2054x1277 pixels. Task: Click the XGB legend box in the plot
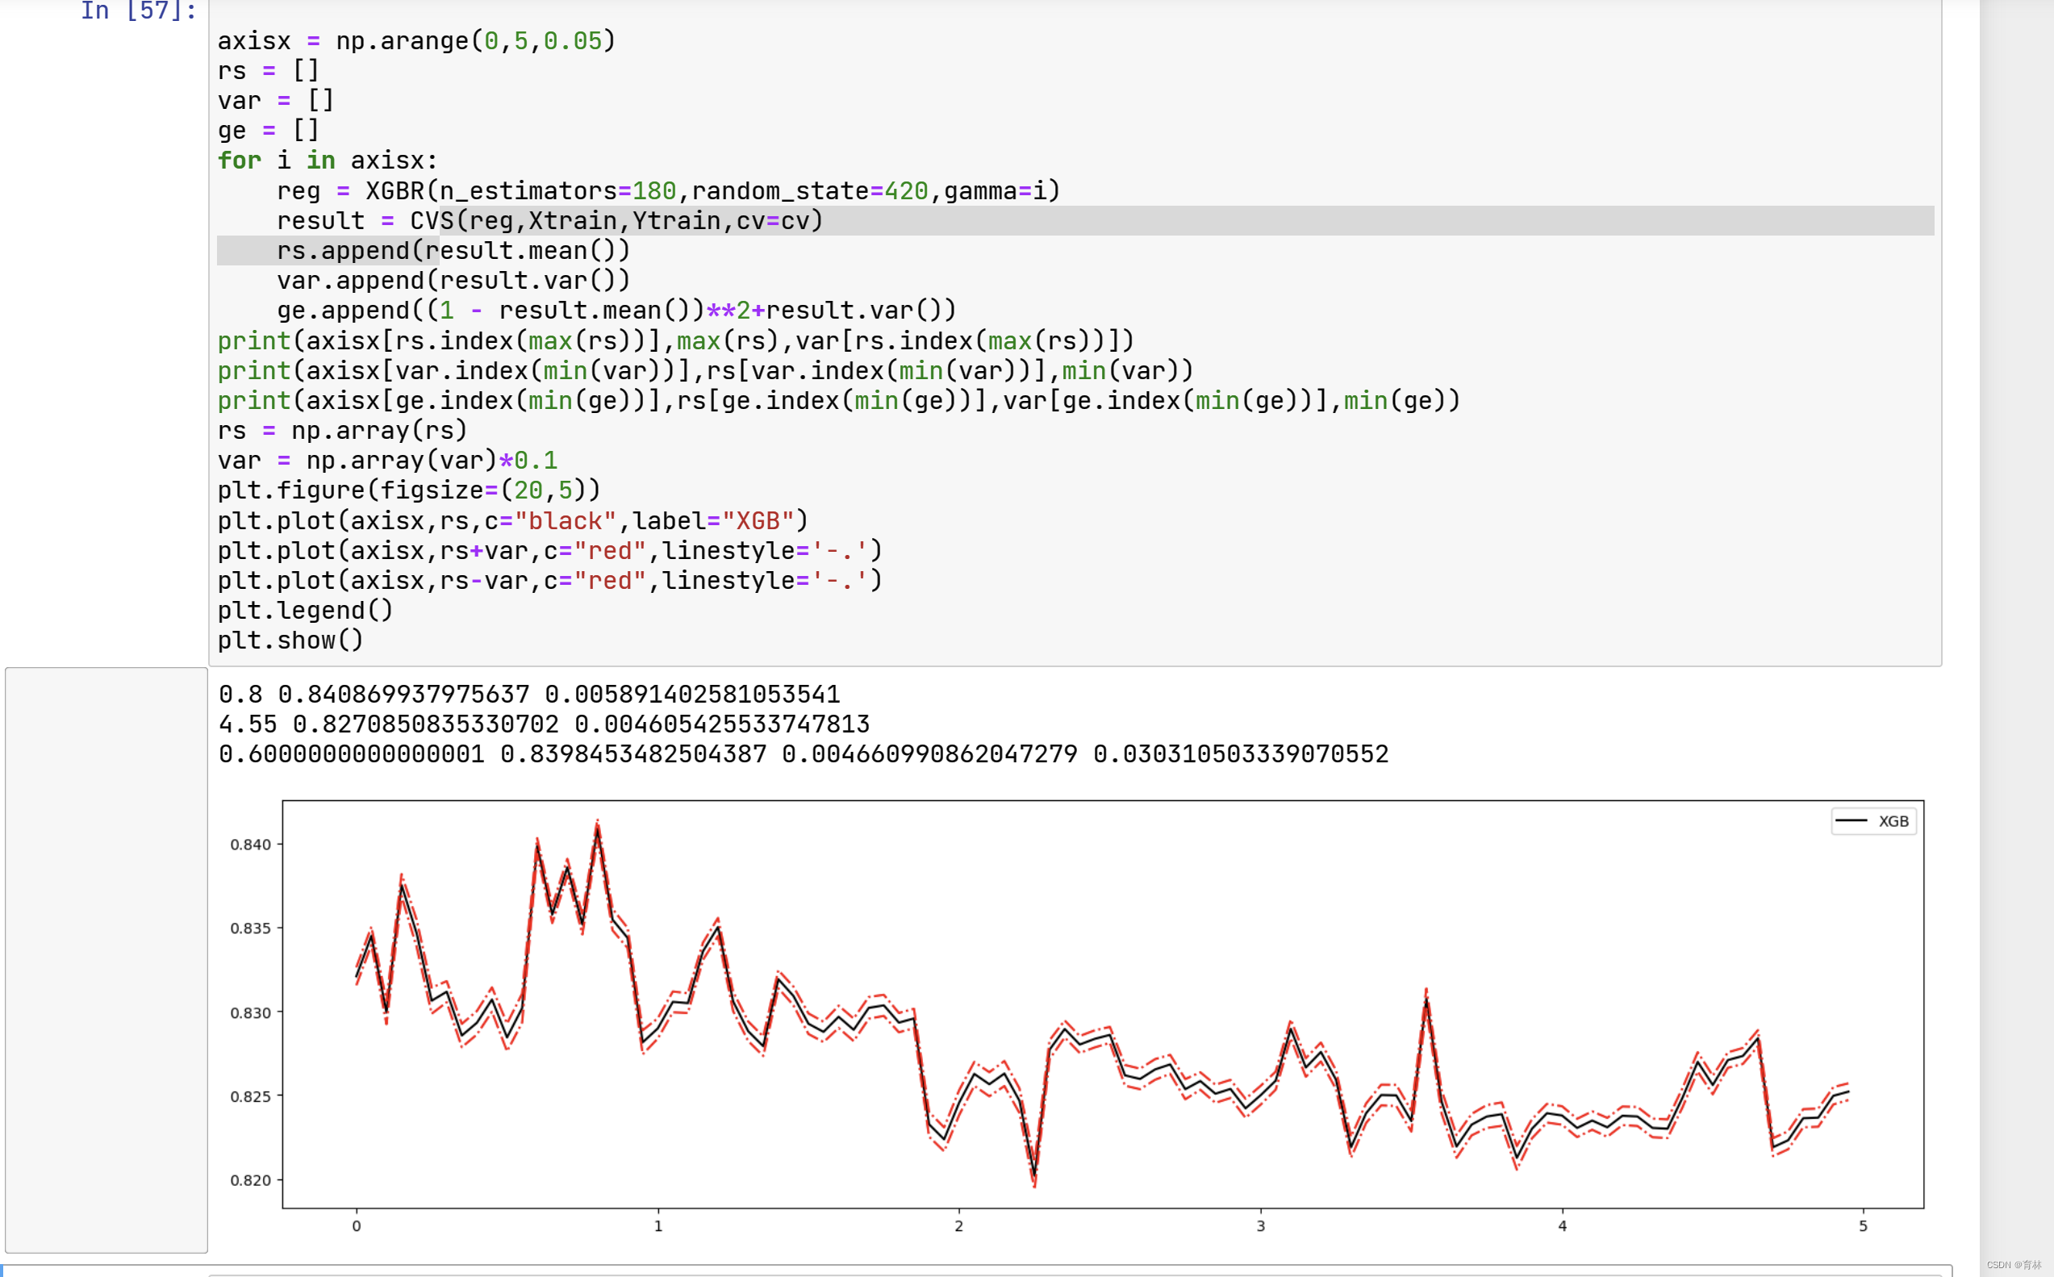1873,821
